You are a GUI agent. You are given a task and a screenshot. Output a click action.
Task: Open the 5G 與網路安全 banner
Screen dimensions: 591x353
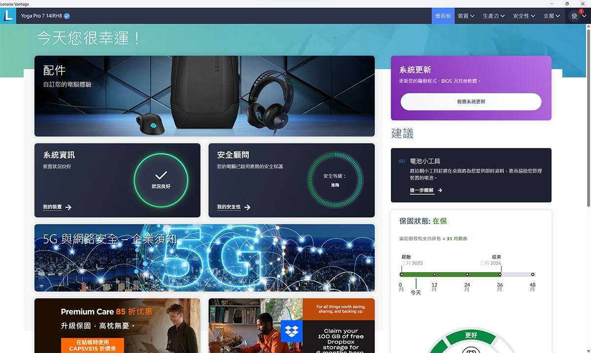tap(204, 258)
